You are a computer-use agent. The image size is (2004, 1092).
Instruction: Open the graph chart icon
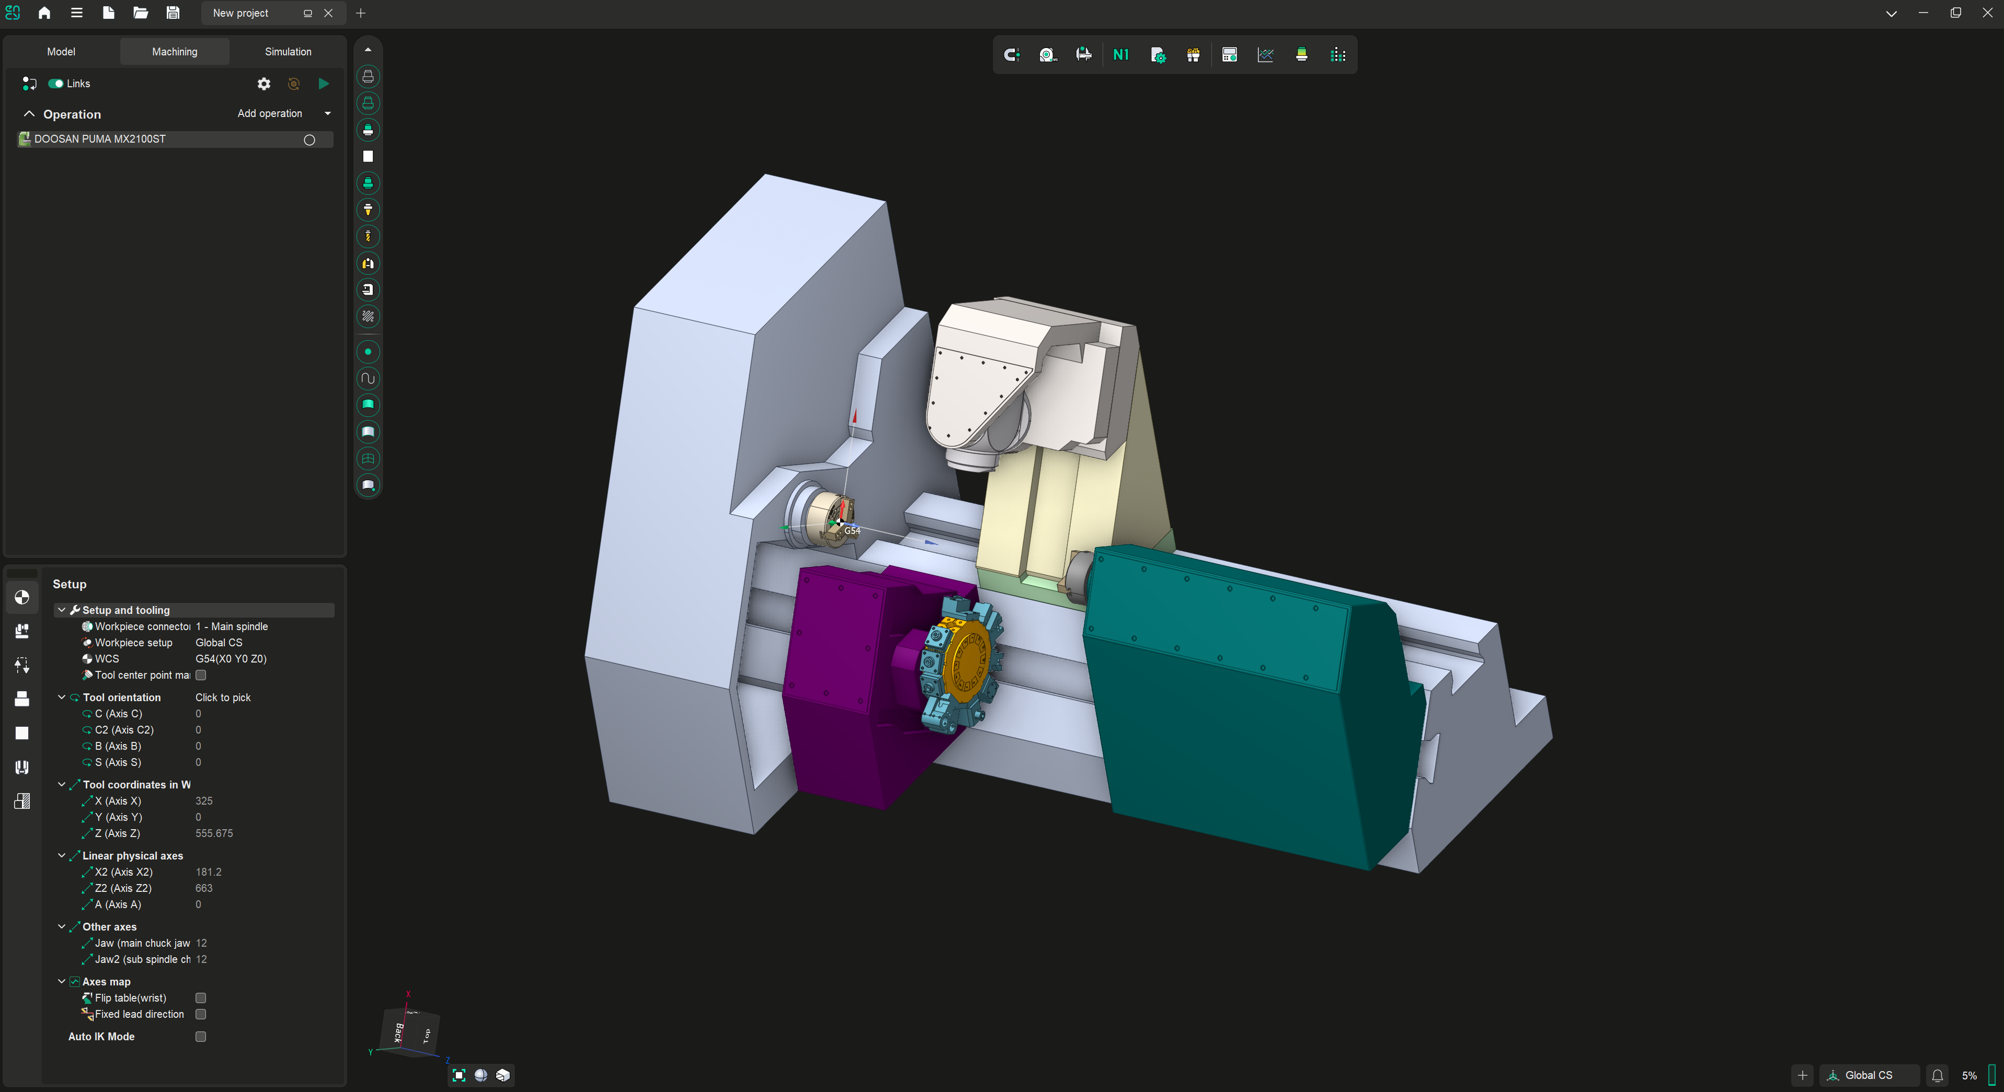point(1265,54)
